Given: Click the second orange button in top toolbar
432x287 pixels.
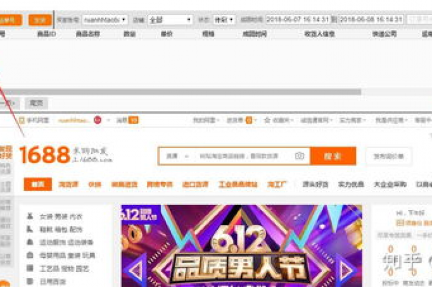Looking at the screenshot, I should point(40,20).
